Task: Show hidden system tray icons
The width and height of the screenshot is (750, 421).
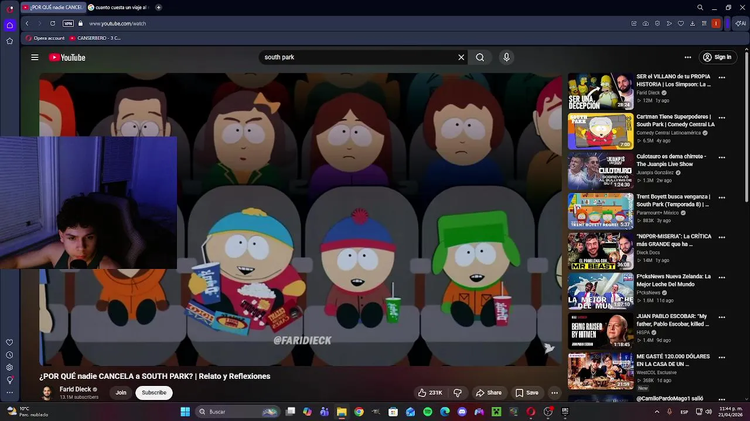Action: [x=657, y=412]
